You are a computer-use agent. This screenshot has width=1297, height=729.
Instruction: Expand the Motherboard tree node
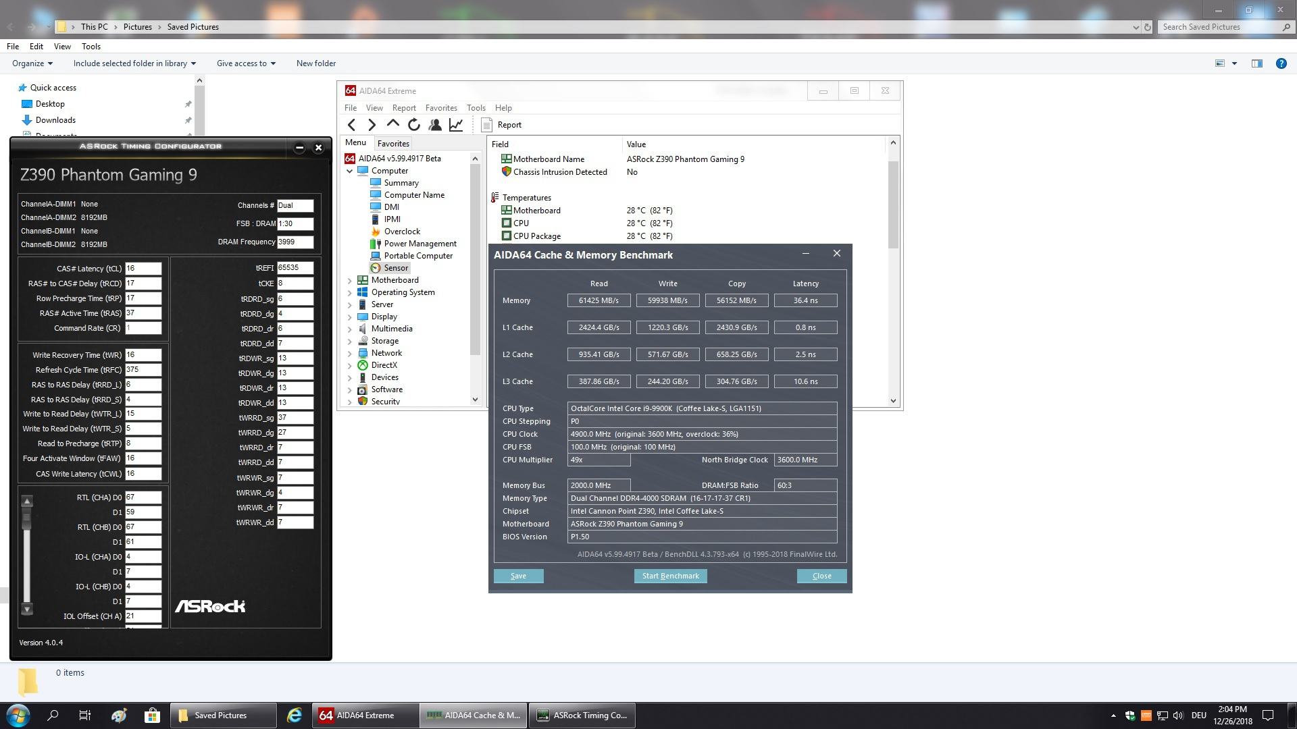350,280
